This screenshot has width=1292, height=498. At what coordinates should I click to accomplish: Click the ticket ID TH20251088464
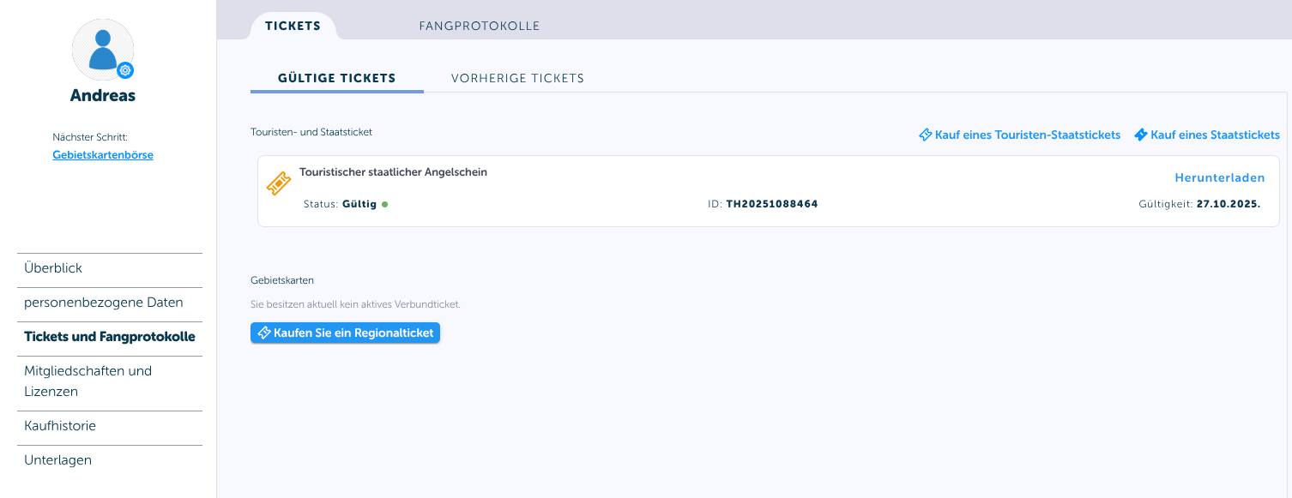[x=772, y=204]
